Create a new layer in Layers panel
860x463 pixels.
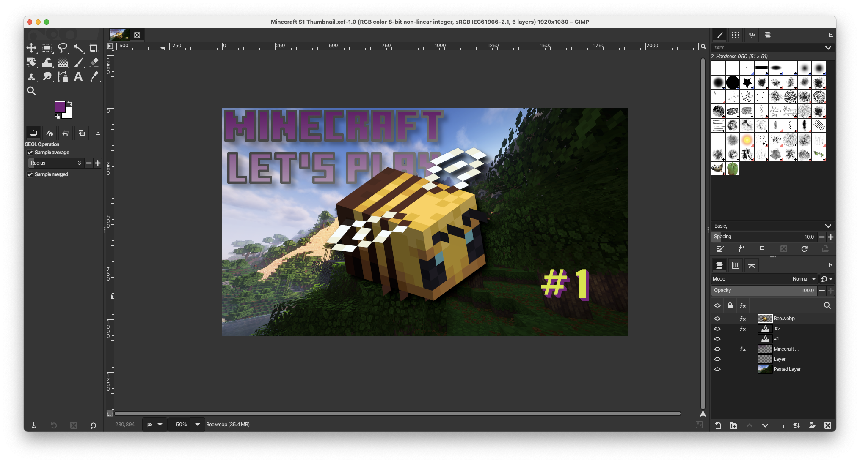point(718,425)
